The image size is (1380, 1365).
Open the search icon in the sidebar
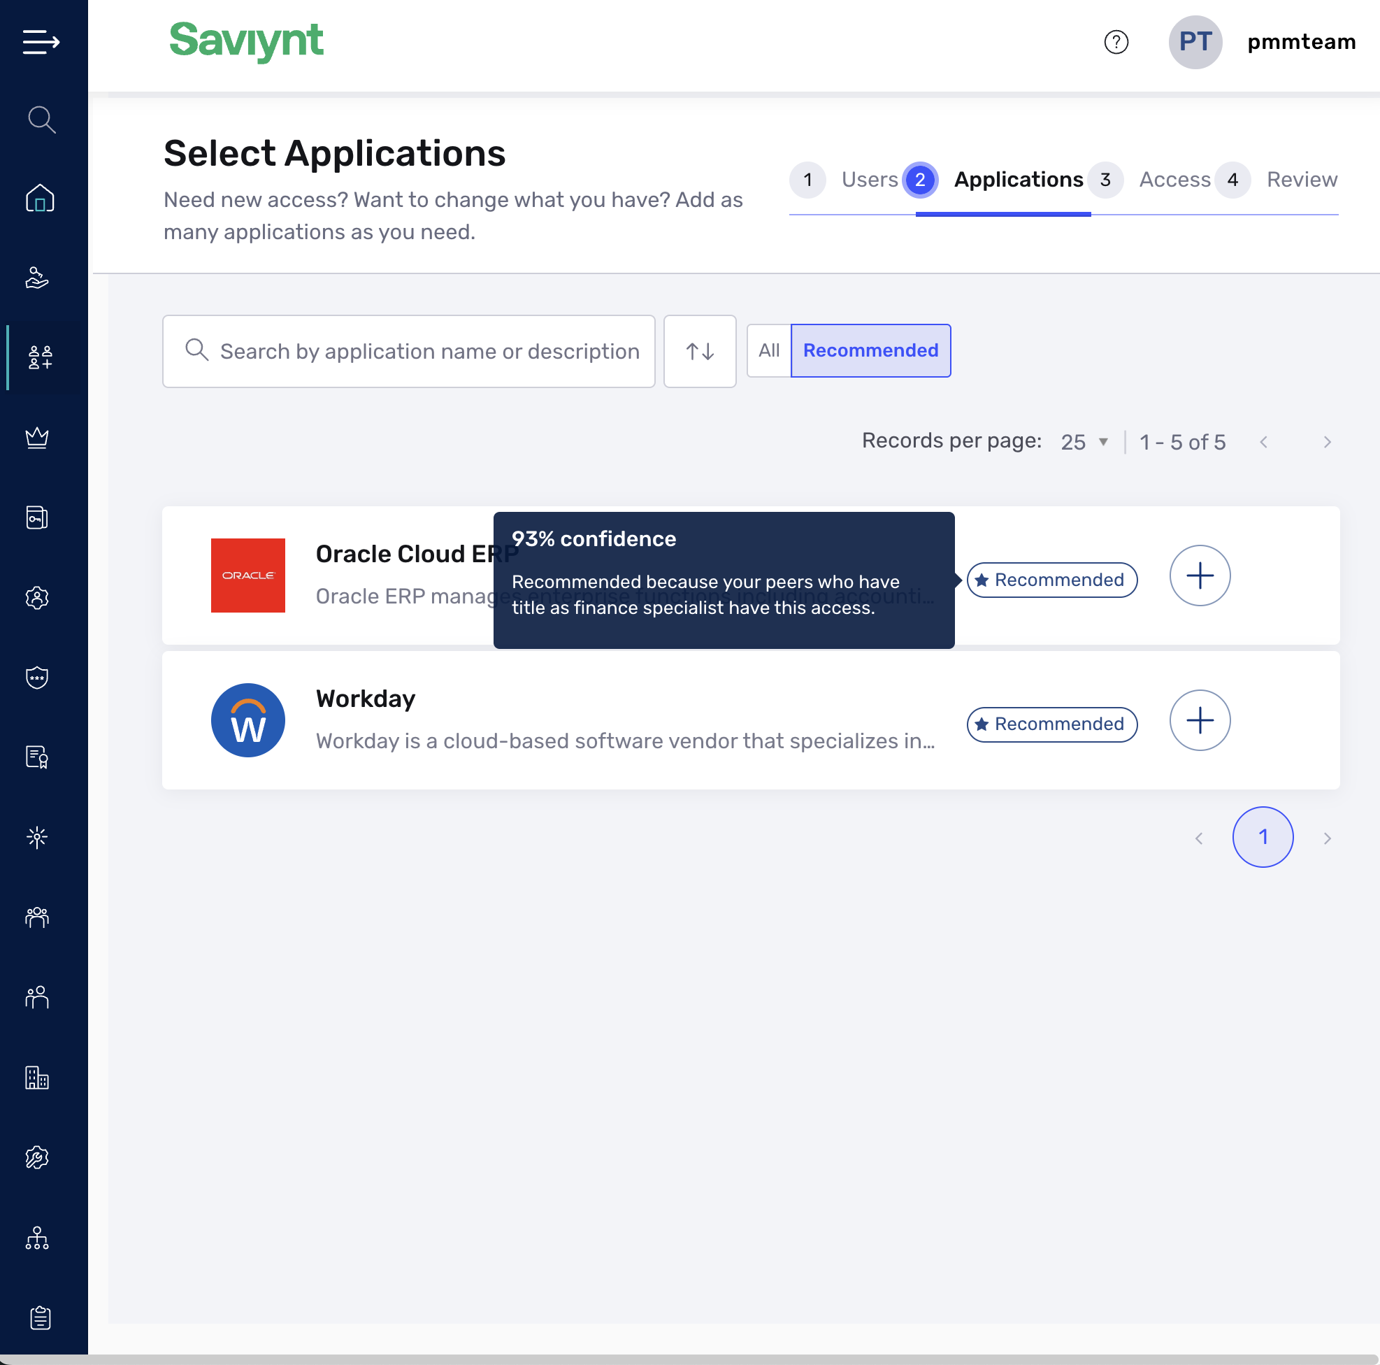[x=41, y=120]
